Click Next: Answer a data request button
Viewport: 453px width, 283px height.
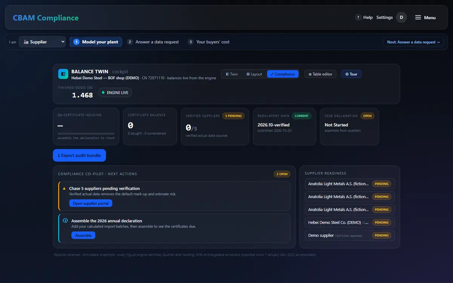pos(413,42)
